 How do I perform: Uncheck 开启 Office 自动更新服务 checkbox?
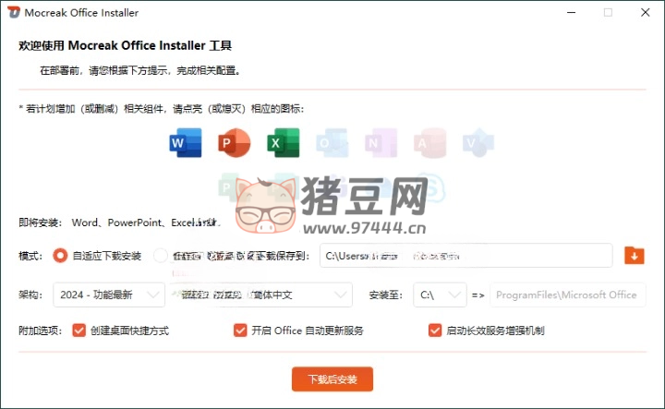(240, 331)
